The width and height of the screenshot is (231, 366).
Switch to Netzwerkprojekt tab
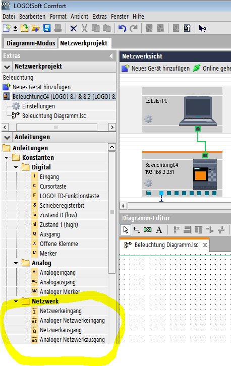coord(84,43)
